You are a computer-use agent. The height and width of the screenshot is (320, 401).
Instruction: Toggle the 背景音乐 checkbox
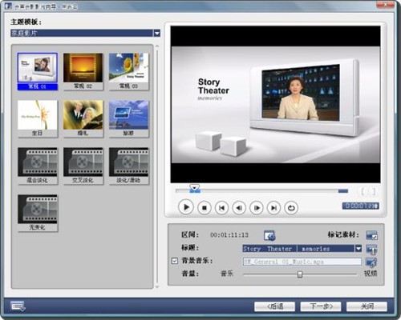tap(175, 261)
